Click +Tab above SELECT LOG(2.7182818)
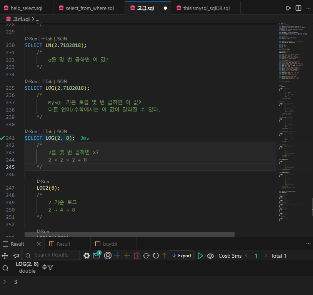313x295 pixels. click(x=47, y=82)
